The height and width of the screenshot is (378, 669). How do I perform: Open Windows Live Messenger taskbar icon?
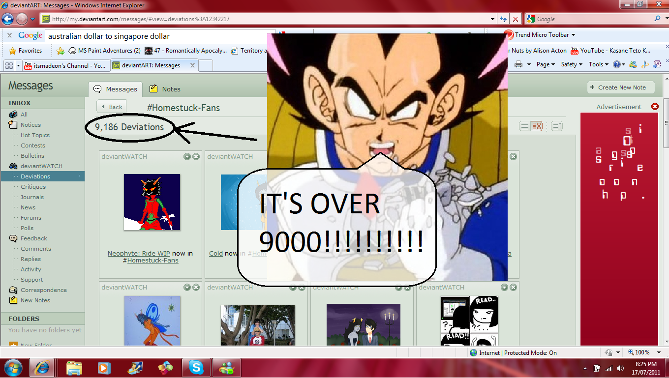[227, 368]
